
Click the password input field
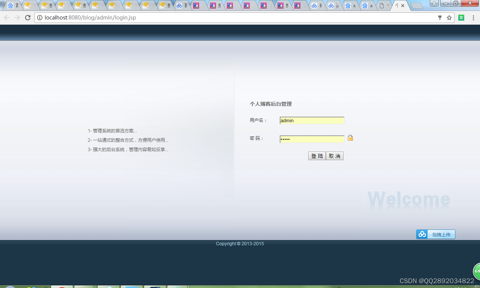click(312, 139)
